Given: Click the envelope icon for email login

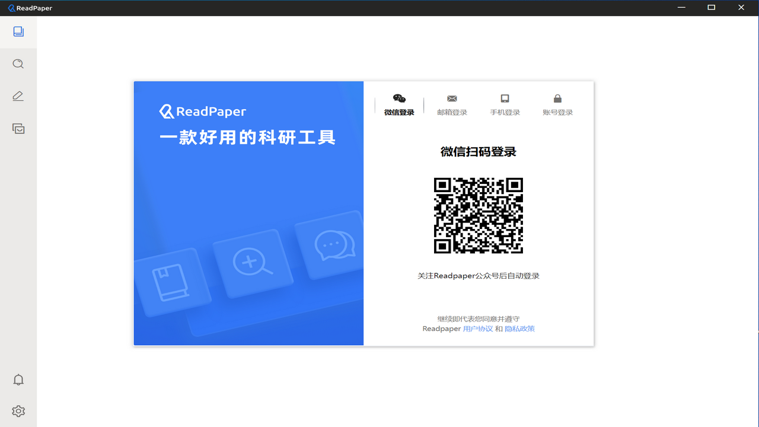Looking at the screenshot, I should tap(452, 98).
